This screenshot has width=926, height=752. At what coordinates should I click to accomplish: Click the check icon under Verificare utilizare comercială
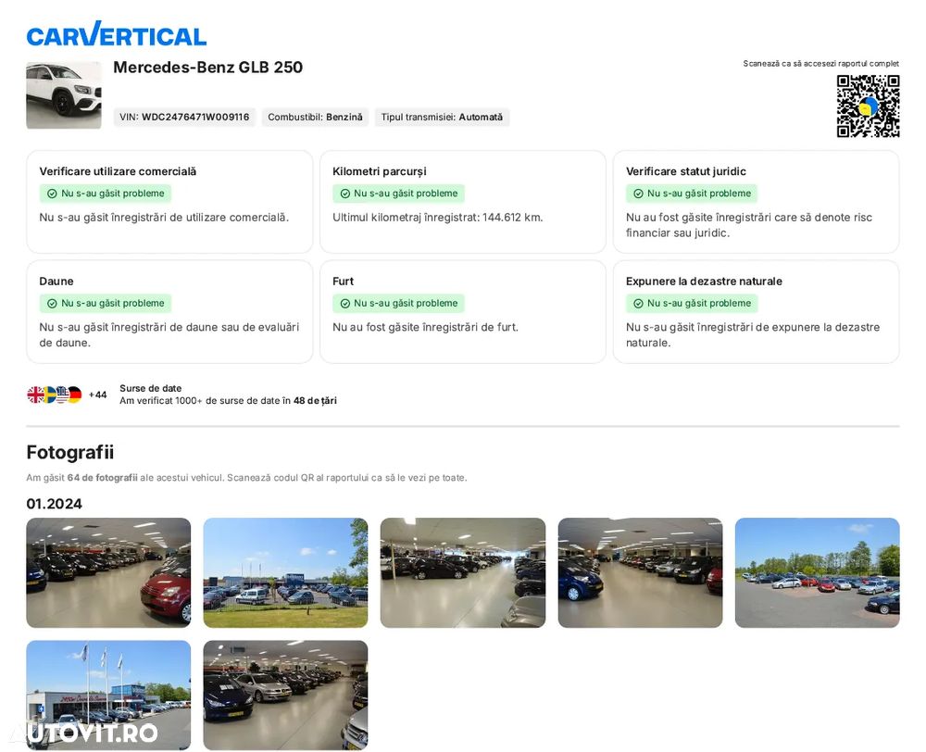pos(52,194)
